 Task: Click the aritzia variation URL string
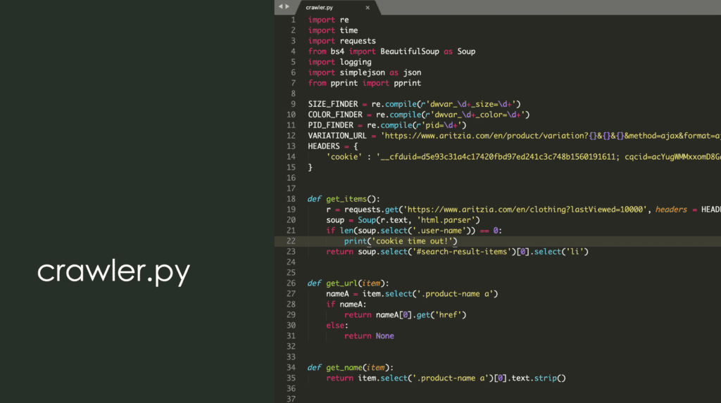tap(551, 136)
